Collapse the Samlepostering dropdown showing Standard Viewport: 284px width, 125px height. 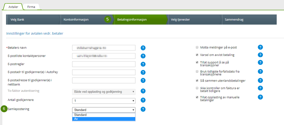[x=104, y=110]
